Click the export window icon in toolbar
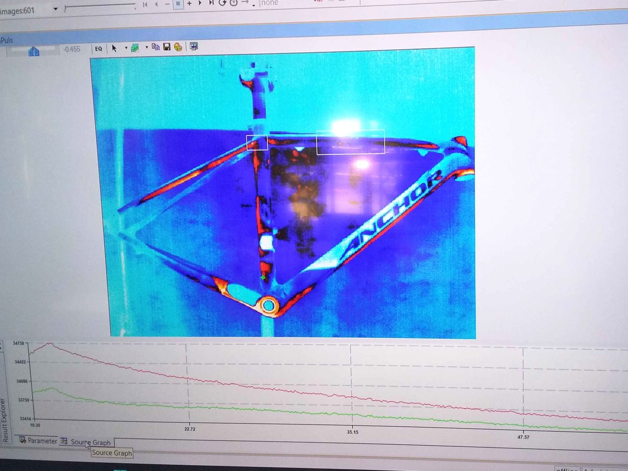Viewport: 628px width, 471px height. pyautogui.click(x=194, y=47)
